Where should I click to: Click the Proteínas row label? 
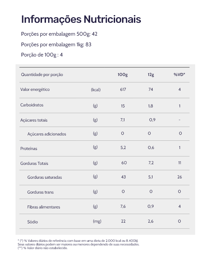tap(29, 149)
